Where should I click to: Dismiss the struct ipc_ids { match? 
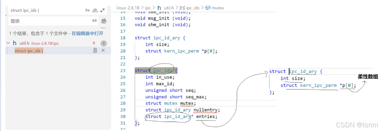[103, 51]
